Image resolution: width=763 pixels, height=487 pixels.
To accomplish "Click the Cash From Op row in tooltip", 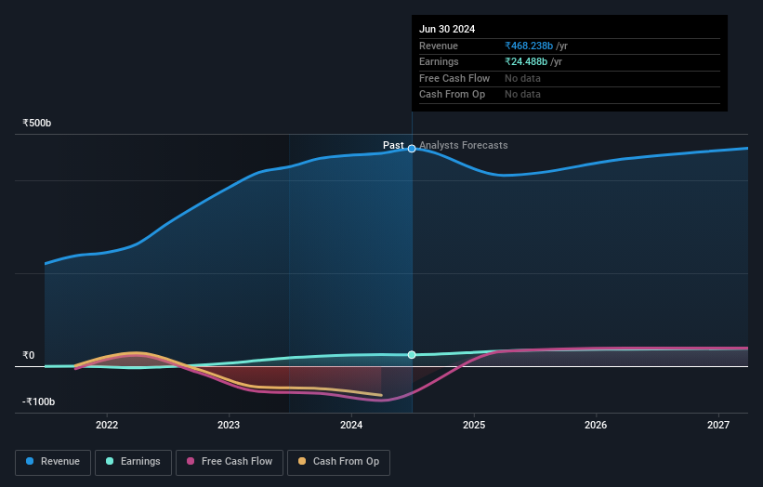I will coord(570,95).
